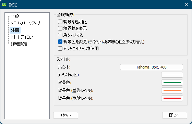Change the green 背景色 swatch
The height and width of the screenshot is (124, 192).
(172, 83)
